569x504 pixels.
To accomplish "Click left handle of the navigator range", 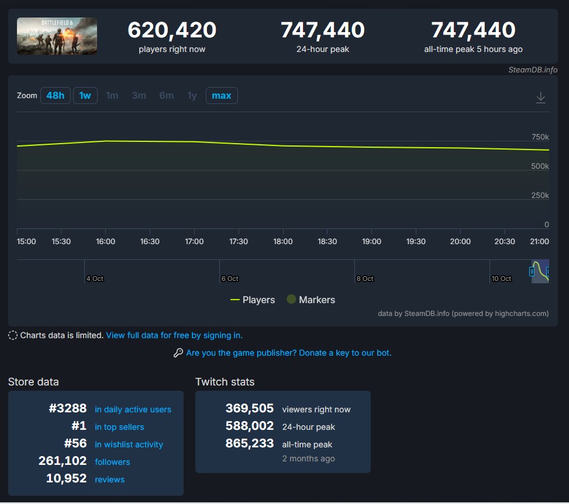I will (532, 272).
